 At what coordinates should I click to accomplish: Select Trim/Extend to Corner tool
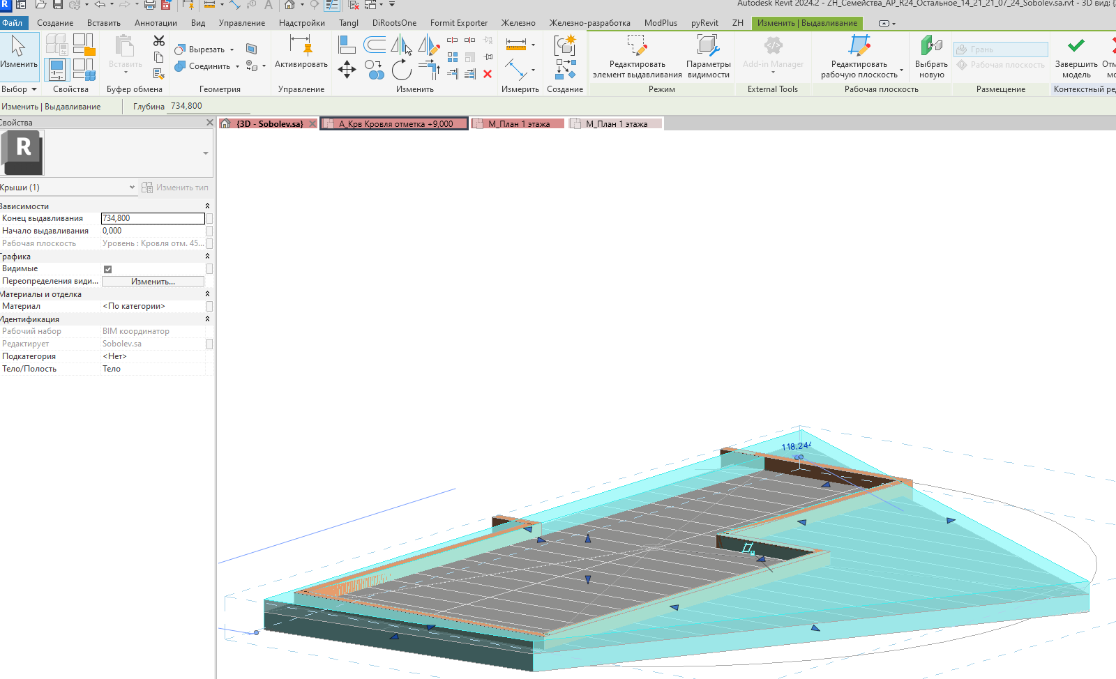point(429,69)
